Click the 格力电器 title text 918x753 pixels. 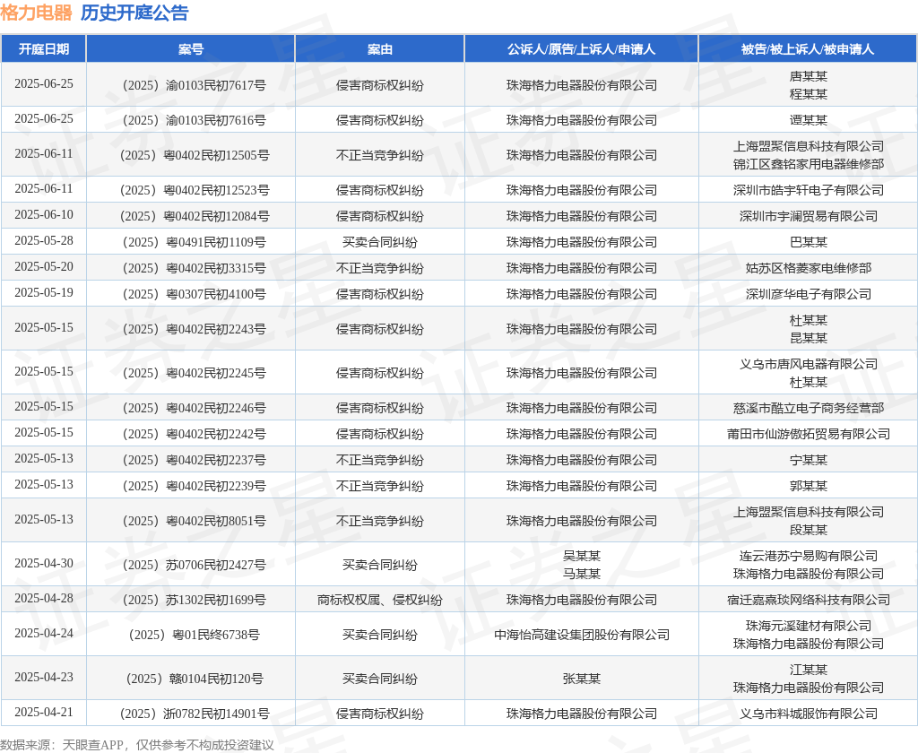[x=36, y=13]
